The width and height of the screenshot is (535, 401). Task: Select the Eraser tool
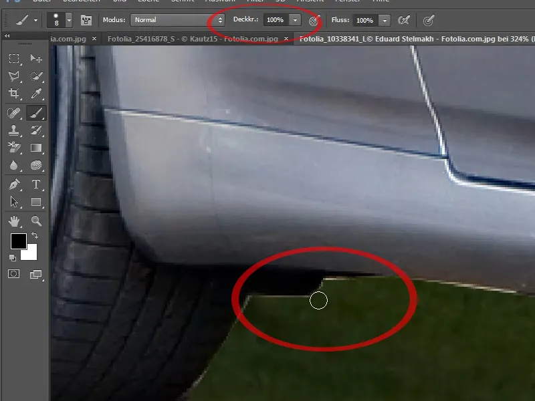coord(14,148)
